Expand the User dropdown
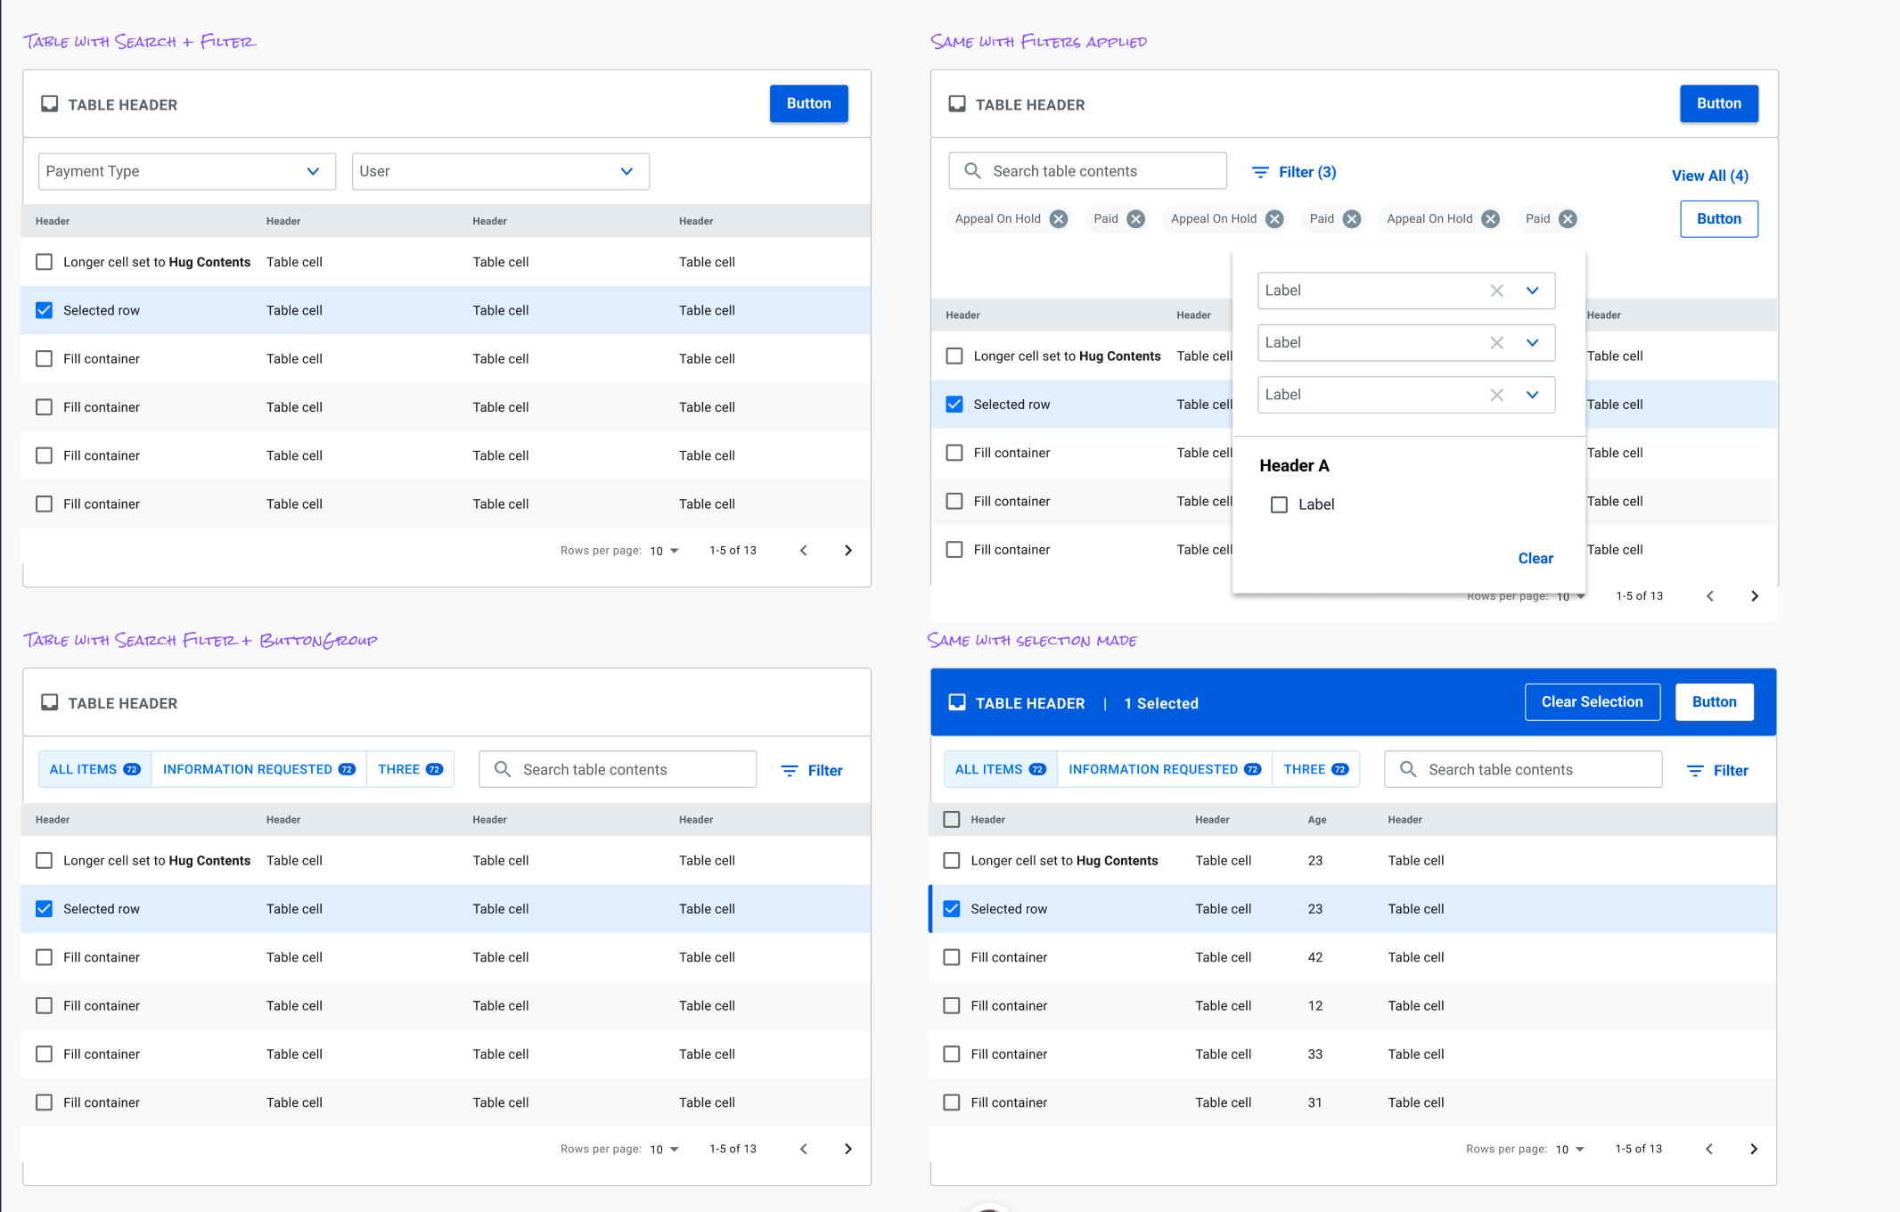The image size is (1900, 1212). pyautogui.click(x=500, y=171)
